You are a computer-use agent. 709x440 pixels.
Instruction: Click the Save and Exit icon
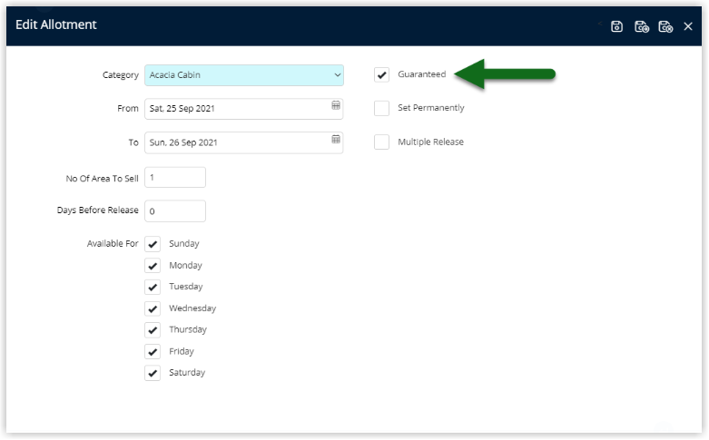(x=665, y=26)
